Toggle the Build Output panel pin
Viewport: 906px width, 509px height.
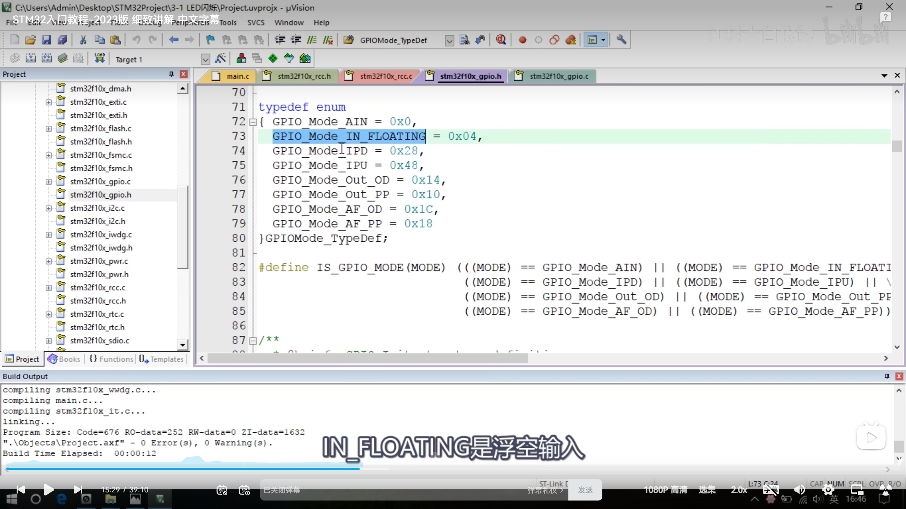[x=887, y=376]
